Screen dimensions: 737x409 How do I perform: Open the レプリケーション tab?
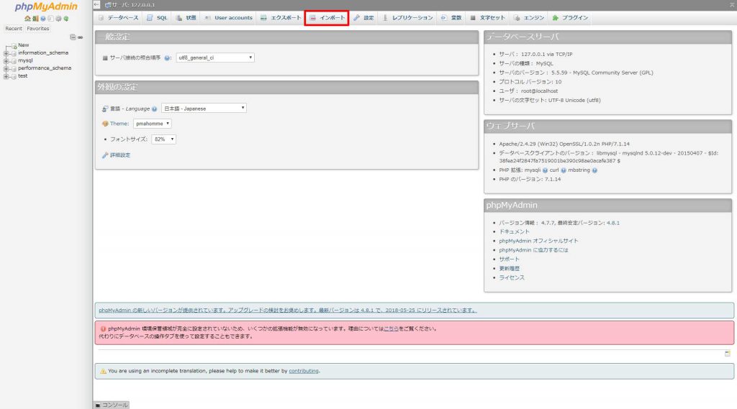pyautogui.click(x=407, y=18)
